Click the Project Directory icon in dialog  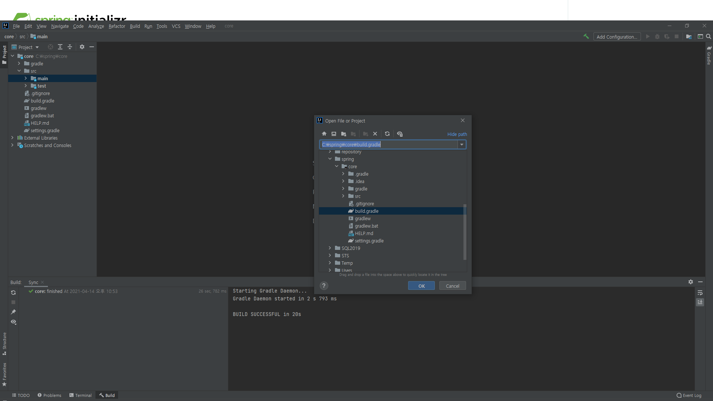click(344, 134)
